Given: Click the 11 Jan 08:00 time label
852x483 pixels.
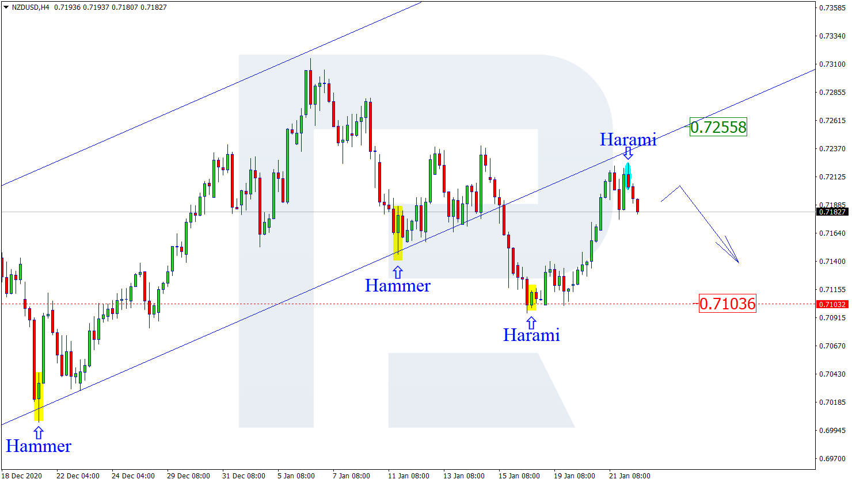Looking at the screenshot, I should pyautogui.click(x=409, y=476).
